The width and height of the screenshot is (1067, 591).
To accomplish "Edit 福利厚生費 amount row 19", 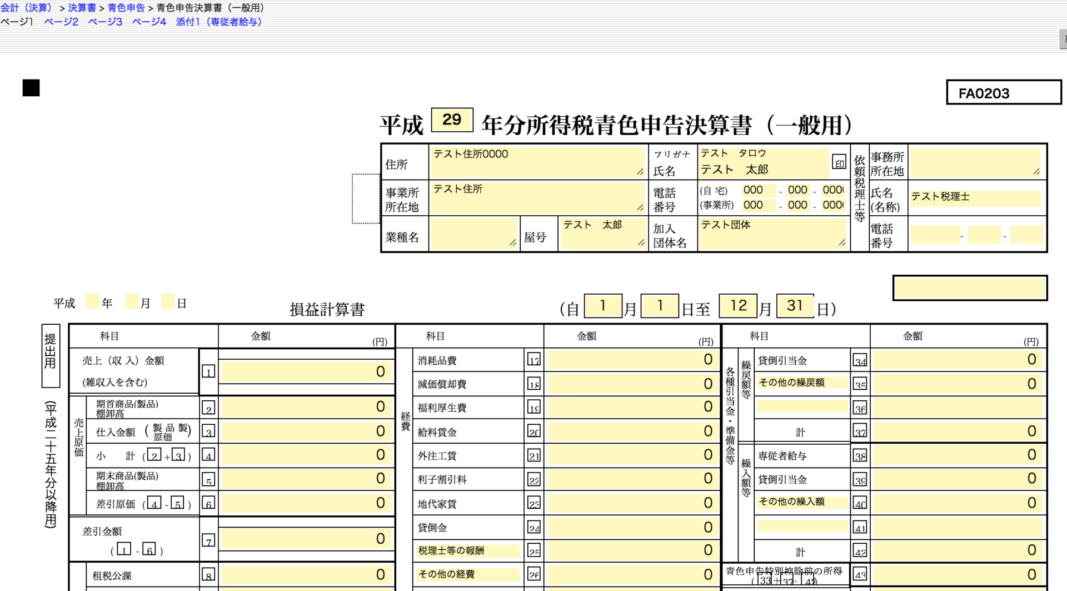I will pos(632,407).
